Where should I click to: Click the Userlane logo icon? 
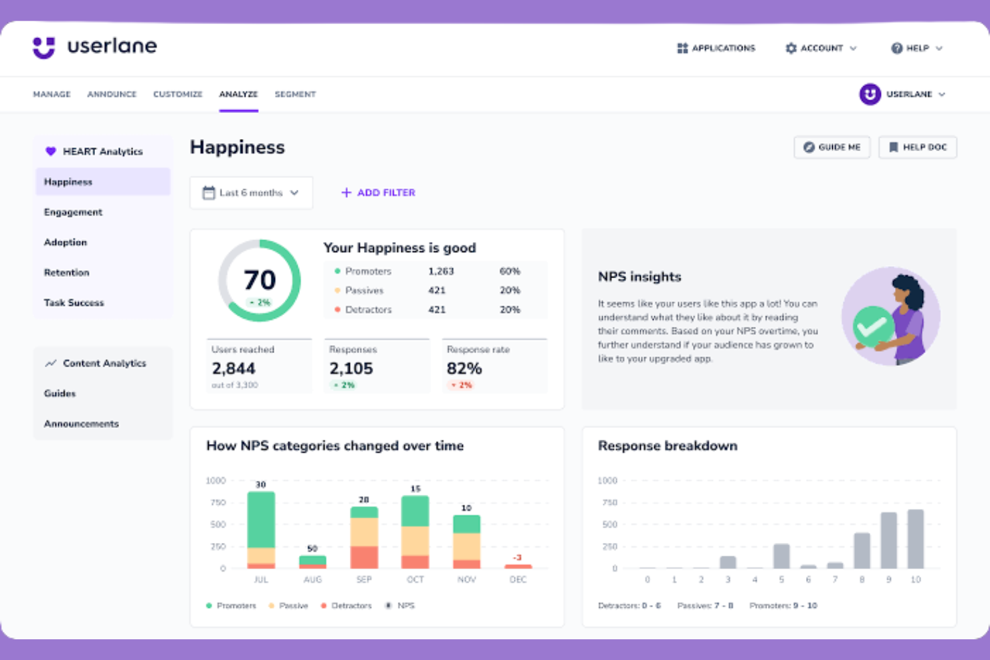(x=44, y=47)
